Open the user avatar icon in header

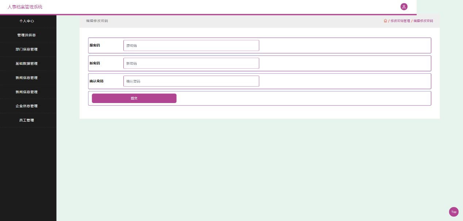click(x=404, y=7)
